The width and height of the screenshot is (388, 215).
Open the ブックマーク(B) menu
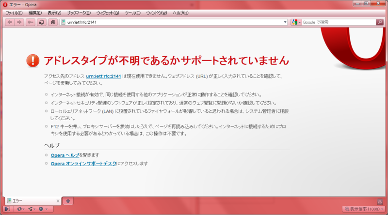[x=79, y=13]
